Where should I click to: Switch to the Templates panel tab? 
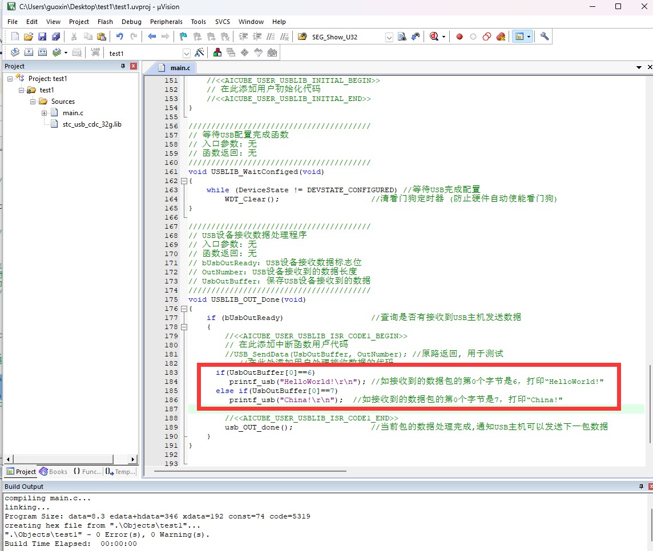(x=120, y=472)
